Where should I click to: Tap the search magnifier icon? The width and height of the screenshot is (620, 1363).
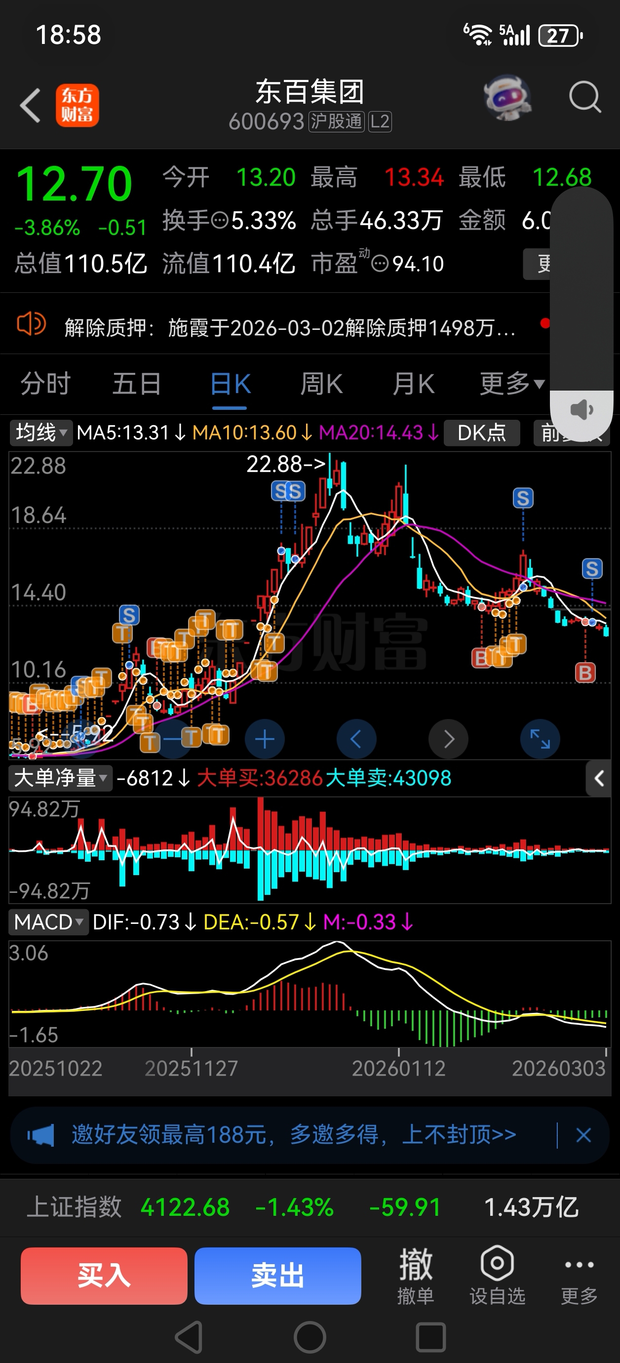click(584, 97)
